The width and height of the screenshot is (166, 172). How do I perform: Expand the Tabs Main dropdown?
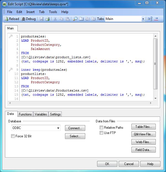click(x=143, y=19)
